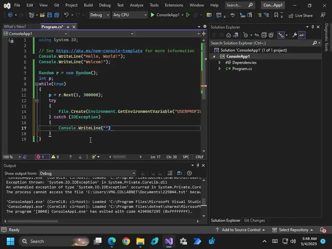Switch views icon in Solution Explorer toolbar
Viewport: 332px width, 249px height.
coord(236,35)
